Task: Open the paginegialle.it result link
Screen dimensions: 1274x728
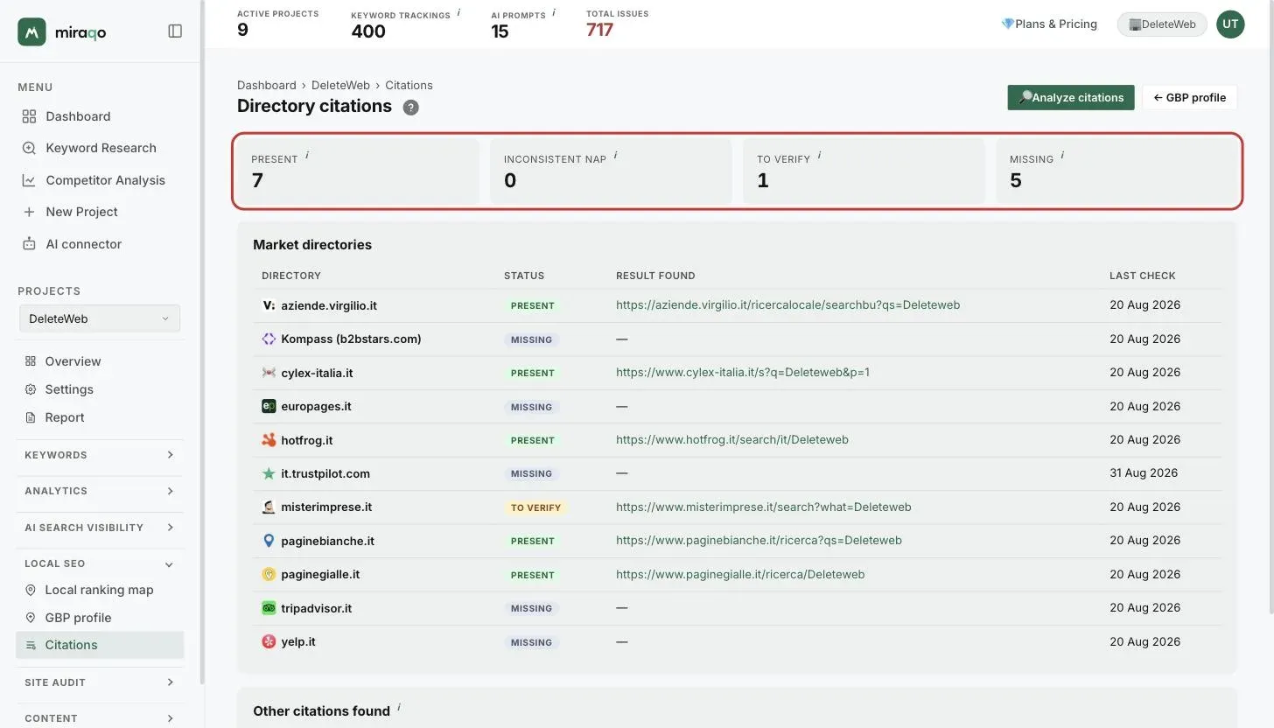Action: [x=740, y=575]
